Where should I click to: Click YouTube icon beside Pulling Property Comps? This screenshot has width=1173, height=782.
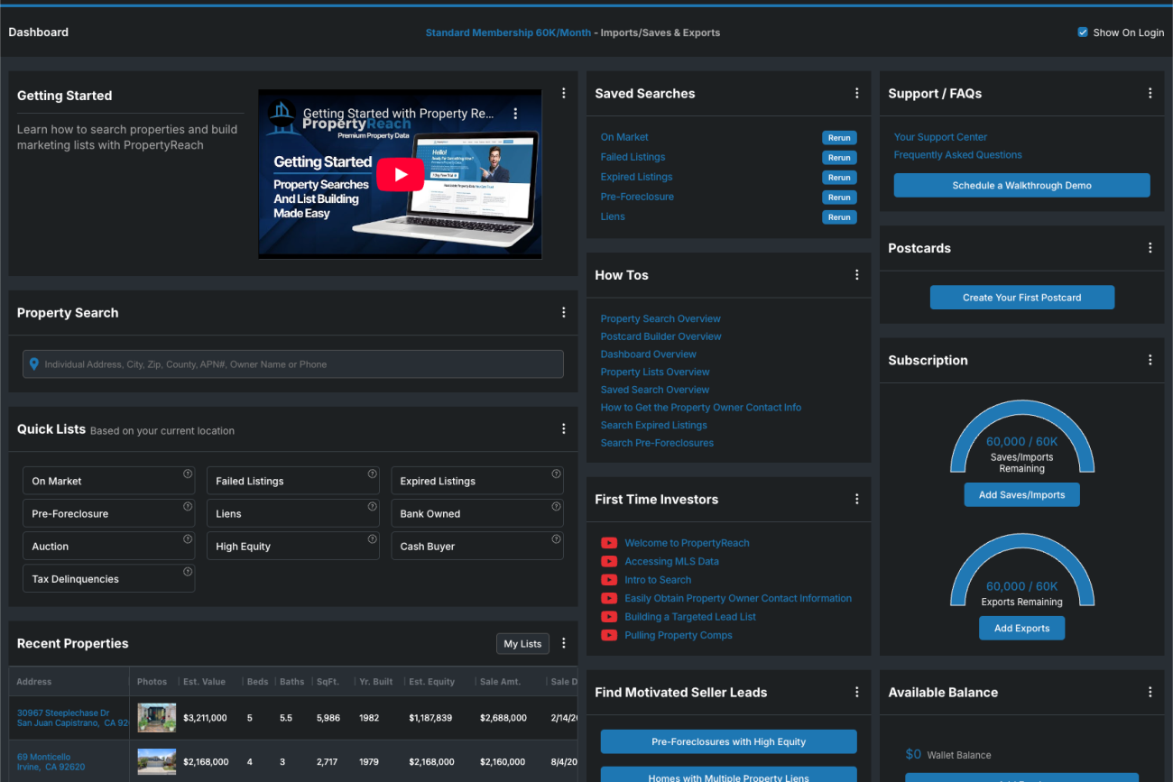click(609, 635)
